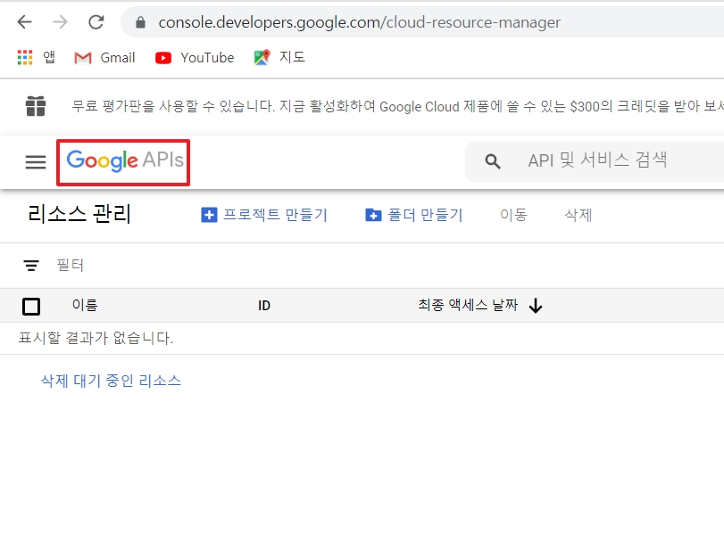Image resolution: width=724 pixels, height=550 pixels.
Task: Focus the address bar URL
Action: coord(359,22)
